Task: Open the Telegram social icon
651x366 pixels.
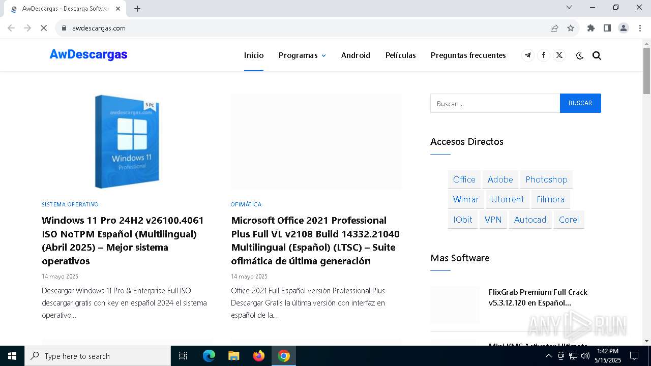Action: pyautogui.click(x=528, y=55)
